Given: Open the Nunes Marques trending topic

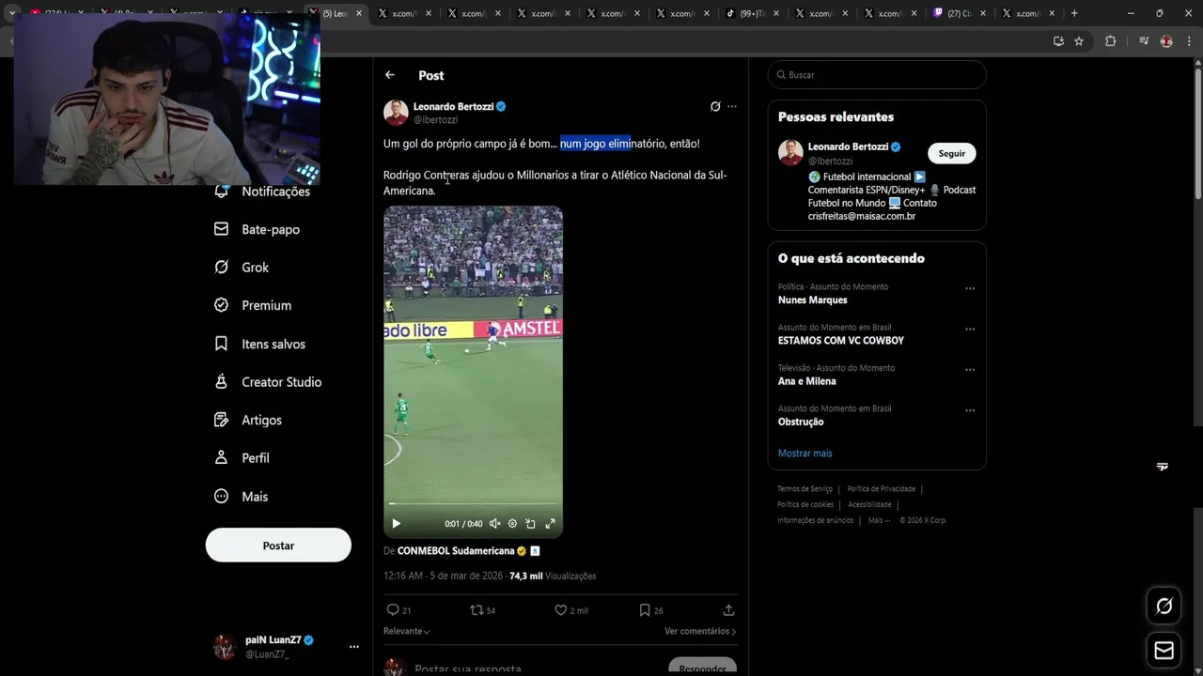Looking at the screenshot, I should point(813,300).
